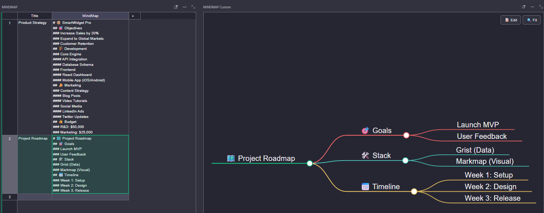This screenshot has height=213, width=544.
Task: Select the MindMap column header
Action: point(90,16)
